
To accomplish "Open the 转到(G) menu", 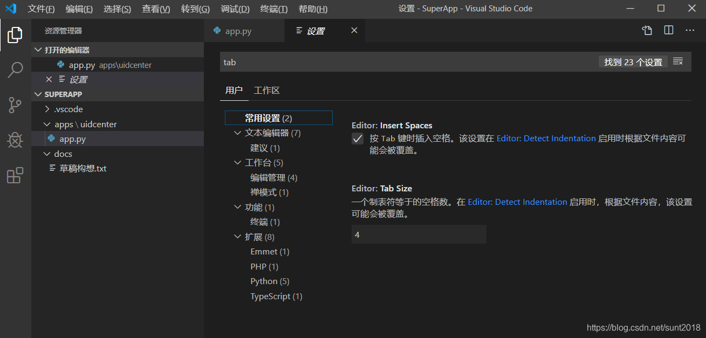I will 195,9.
